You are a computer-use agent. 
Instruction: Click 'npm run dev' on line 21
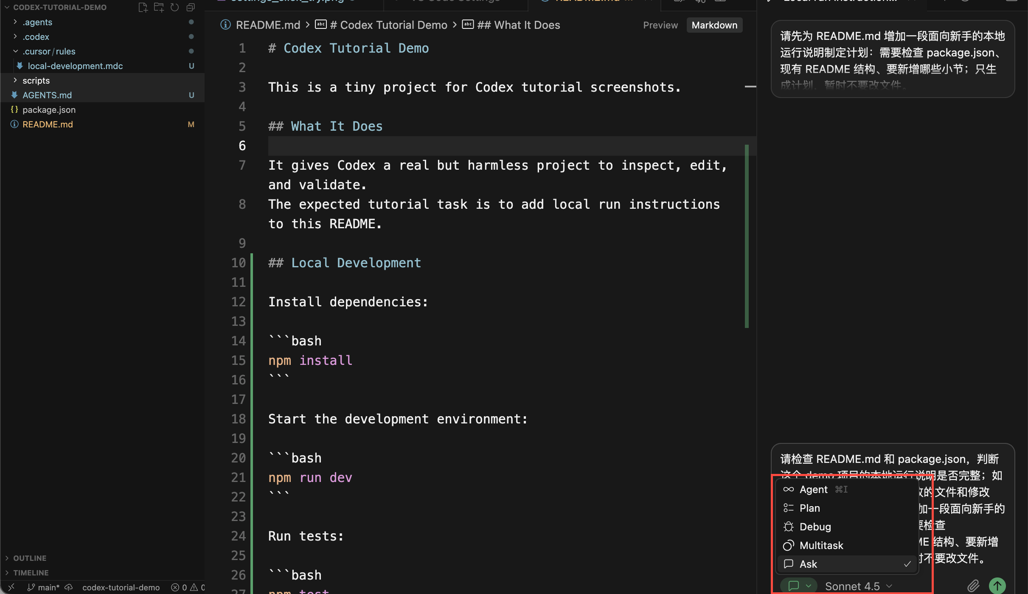(x=310, y=477)
